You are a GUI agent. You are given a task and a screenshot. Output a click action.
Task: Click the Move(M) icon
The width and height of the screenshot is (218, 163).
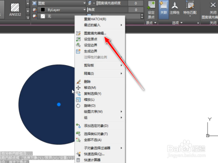point(78,88)
